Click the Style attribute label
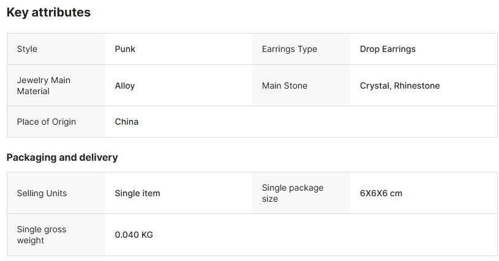This screenshot has width=499, height=261. coord(27,49)
